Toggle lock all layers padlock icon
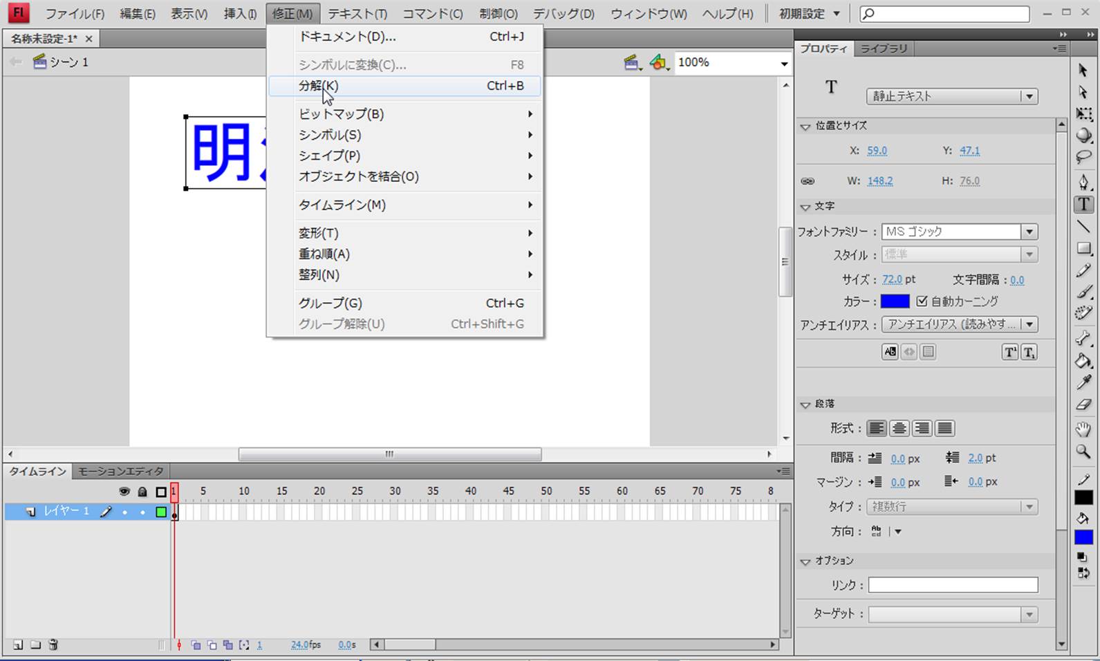Image resolution: width=1100 pixels, height=661 pixels. (x=142, y=492)
